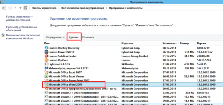The width and height of the screenshot is (223, 105).
Task: Select 'Lightshot-5.4.0.35' entry
Action: (x=59, y=64)
